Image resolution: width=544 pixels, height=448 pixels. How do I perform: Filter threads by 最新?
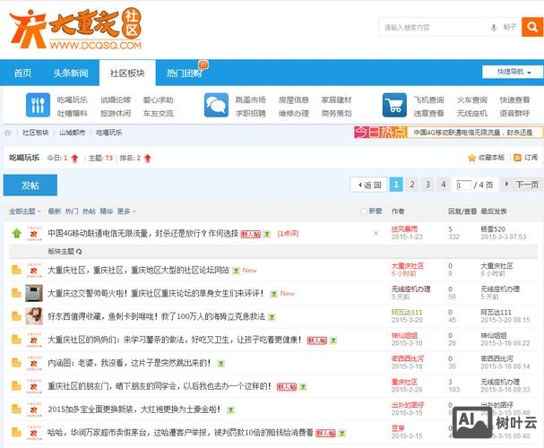54,211
